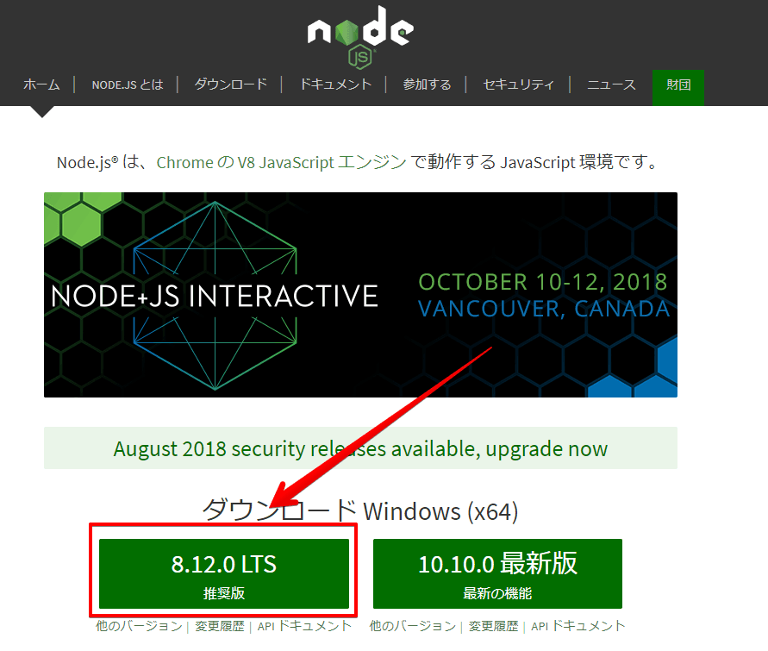768x651 pixels.
Task: Open the ホーム navigation item
Action: point(41,85)
